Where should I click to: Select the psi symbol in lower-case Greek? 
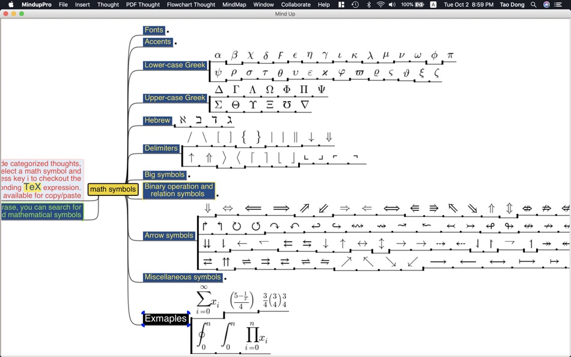pyautogui.click(x=218, y=73)
